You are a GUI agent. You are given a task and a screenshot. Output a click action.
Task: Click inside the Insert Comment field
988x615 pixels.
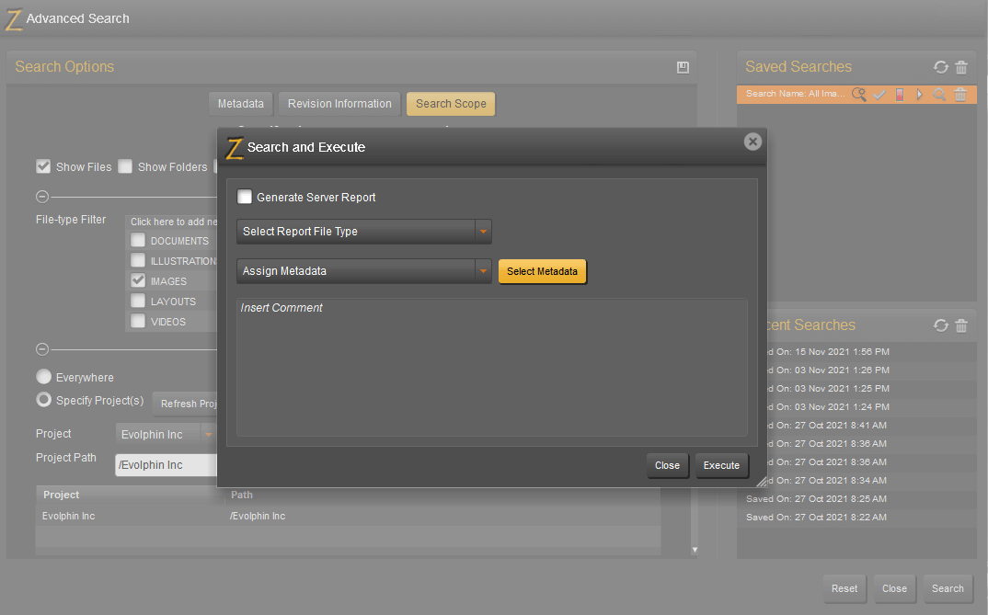[492, 368]
